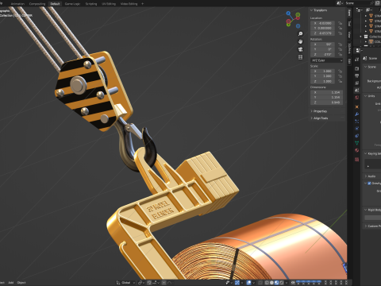Lock the Location Y value

[x=341, y=28]
